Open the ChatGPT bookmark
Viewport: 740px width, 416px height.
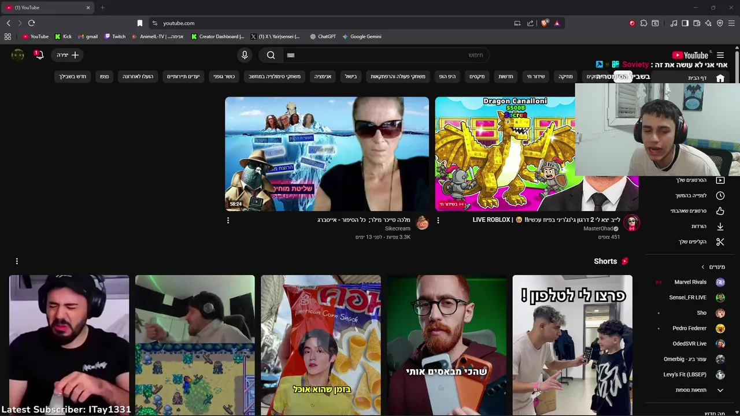click(x=323, y=36)
